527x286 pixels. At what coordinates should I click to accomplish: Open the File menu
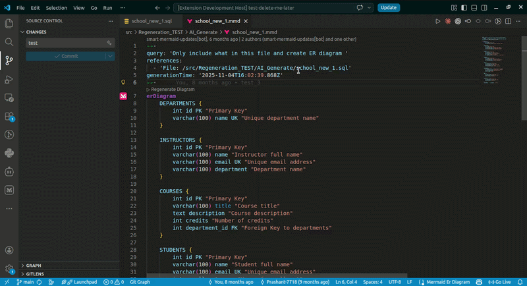20,8
